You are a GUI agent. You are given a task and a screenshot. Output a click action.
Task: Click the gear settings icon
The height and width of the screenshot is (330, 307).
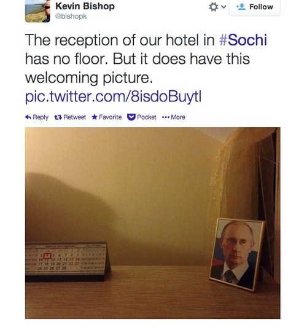point(213,7)
